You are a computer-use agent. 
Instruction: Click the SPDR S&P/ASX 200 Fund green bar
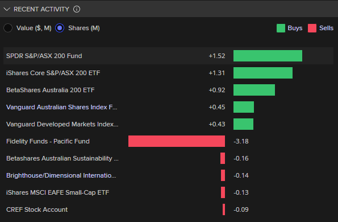point(268,56)
